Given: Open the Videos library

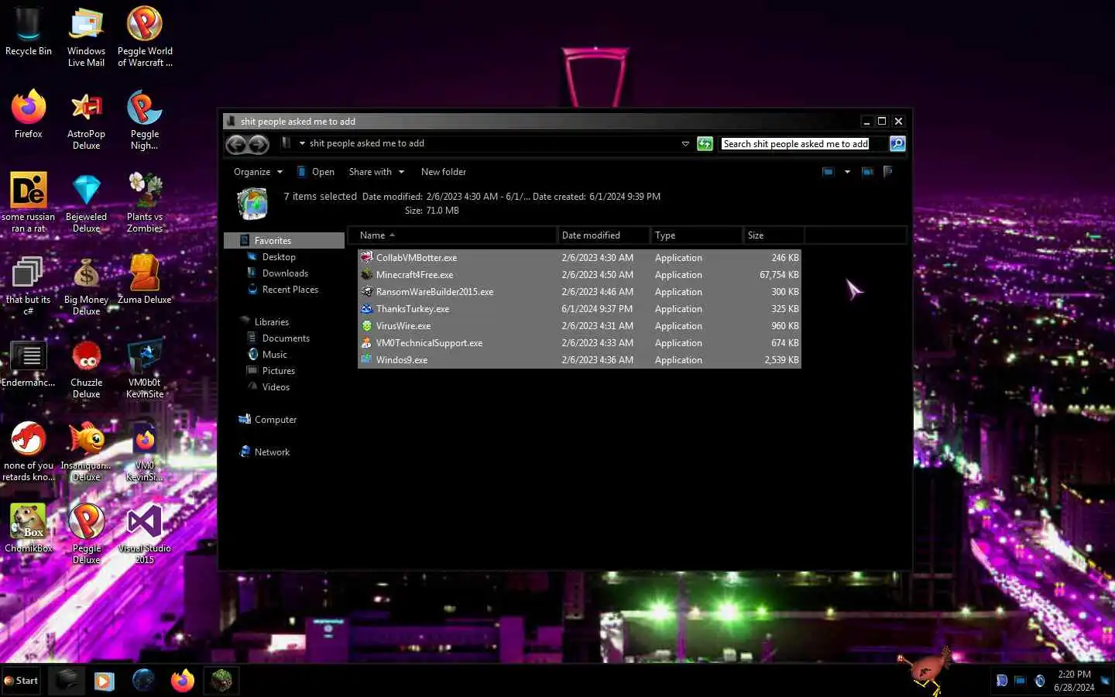Looking at the screenshot, I should point(276,387).
